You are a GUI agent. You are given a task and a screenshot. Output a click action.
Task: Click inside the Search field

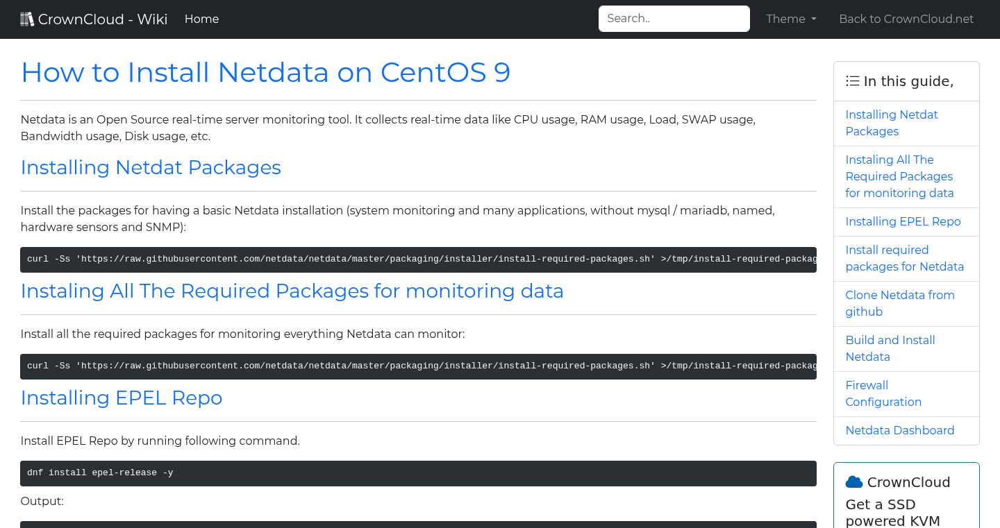coord(673,19)
